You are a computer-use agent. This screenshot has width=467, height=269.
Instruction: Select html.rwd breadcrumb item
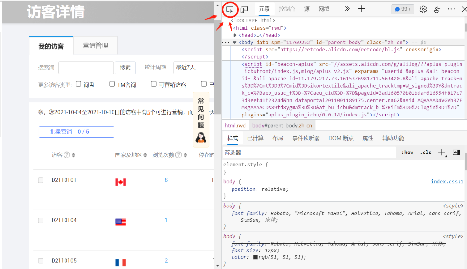click(235, 125)
